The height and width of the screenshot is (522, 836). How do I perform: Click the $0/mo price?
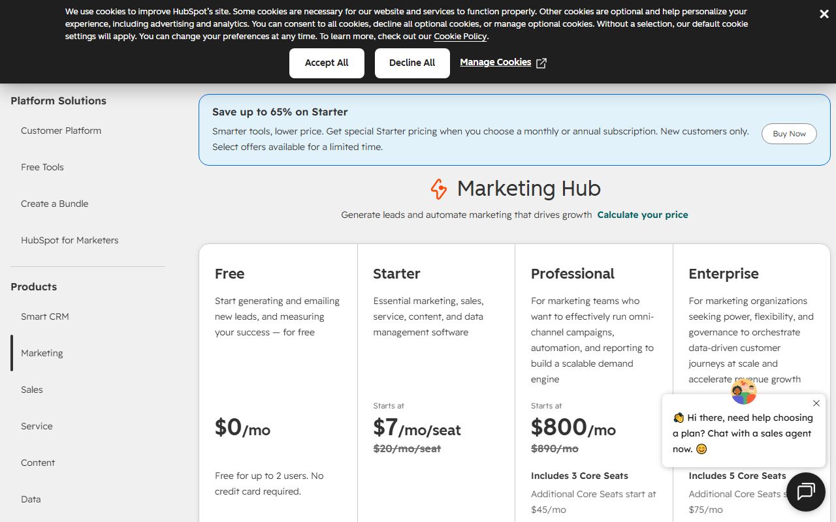(242, 427)
